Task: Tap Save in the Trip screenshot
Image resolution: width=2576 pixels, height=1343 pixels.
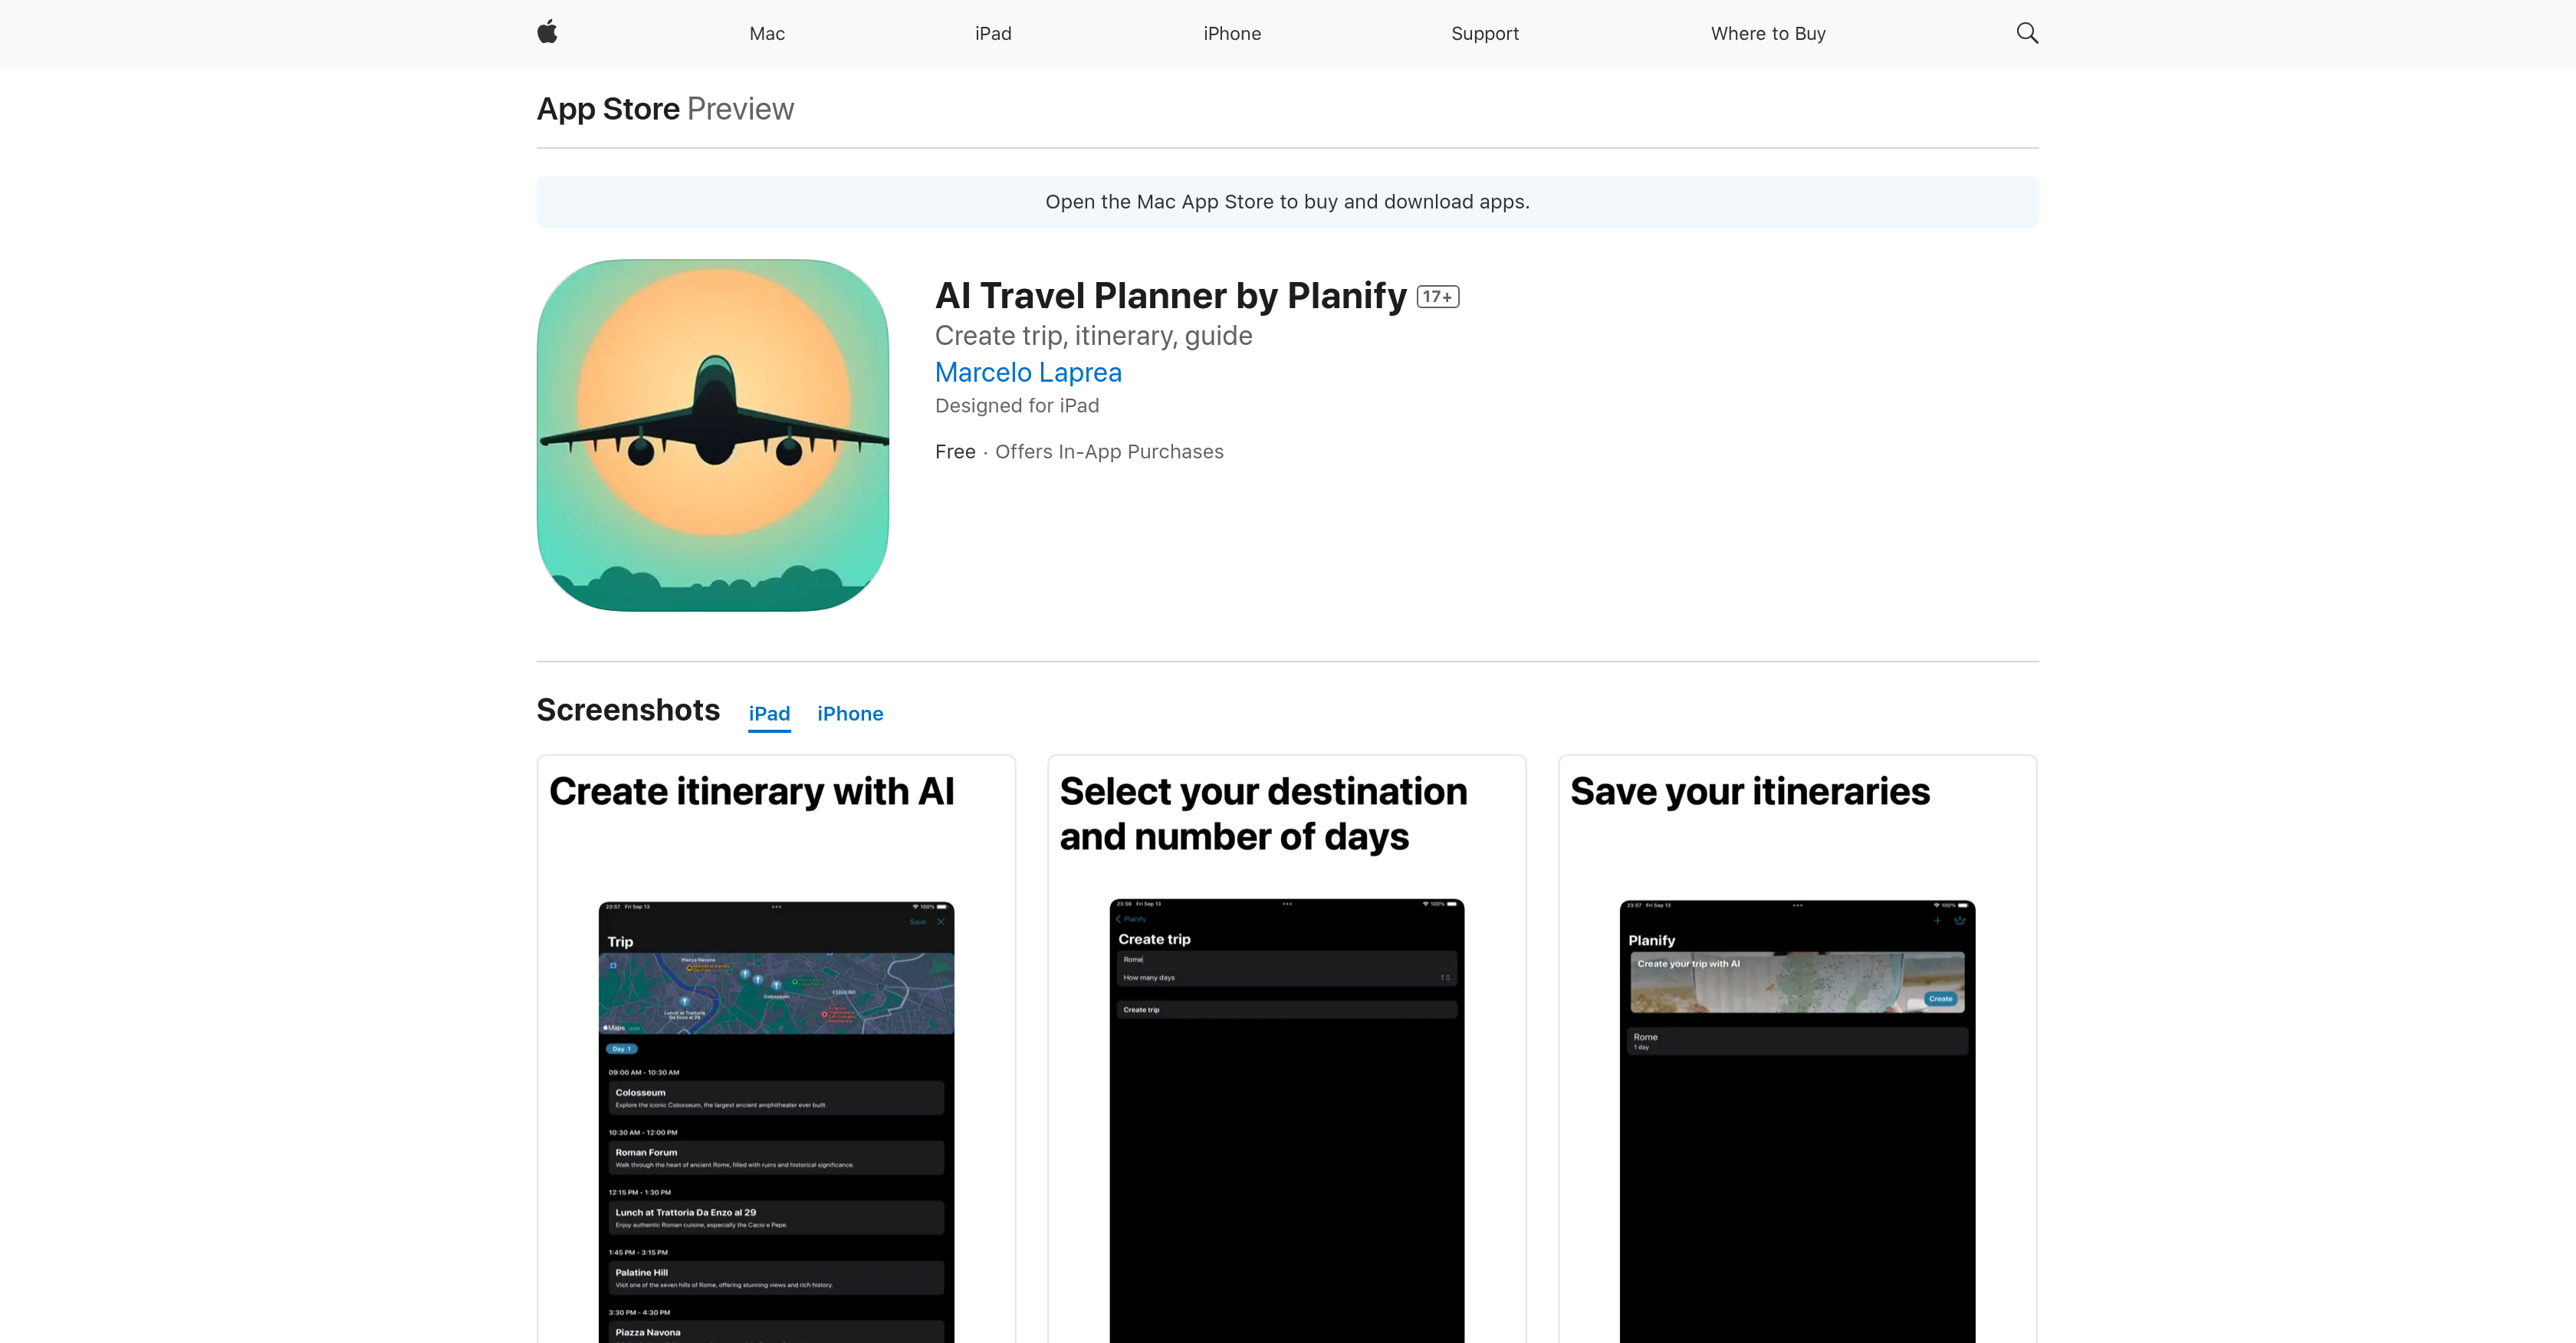Action: tap(918, 922)
